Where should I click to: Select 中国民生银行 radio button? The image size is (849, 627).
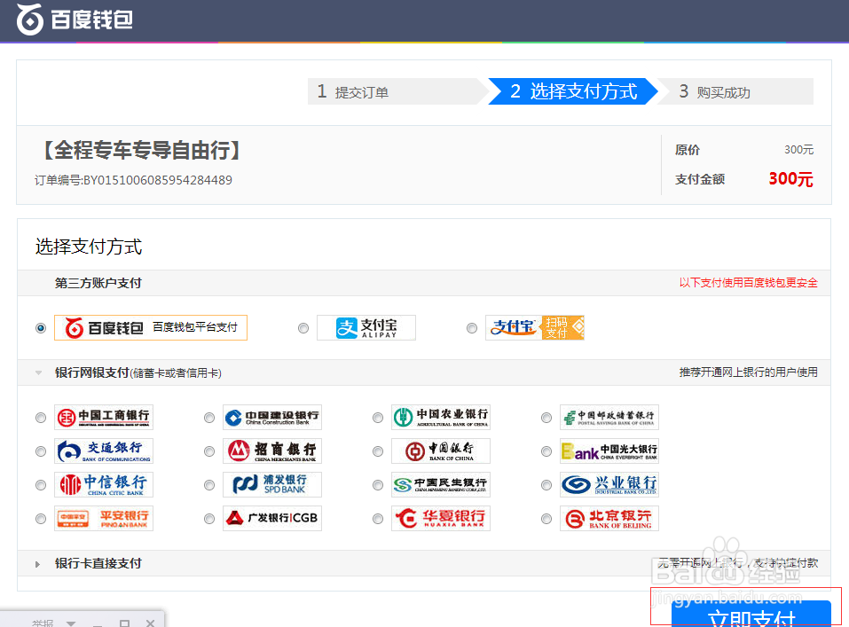click(378, 485)
